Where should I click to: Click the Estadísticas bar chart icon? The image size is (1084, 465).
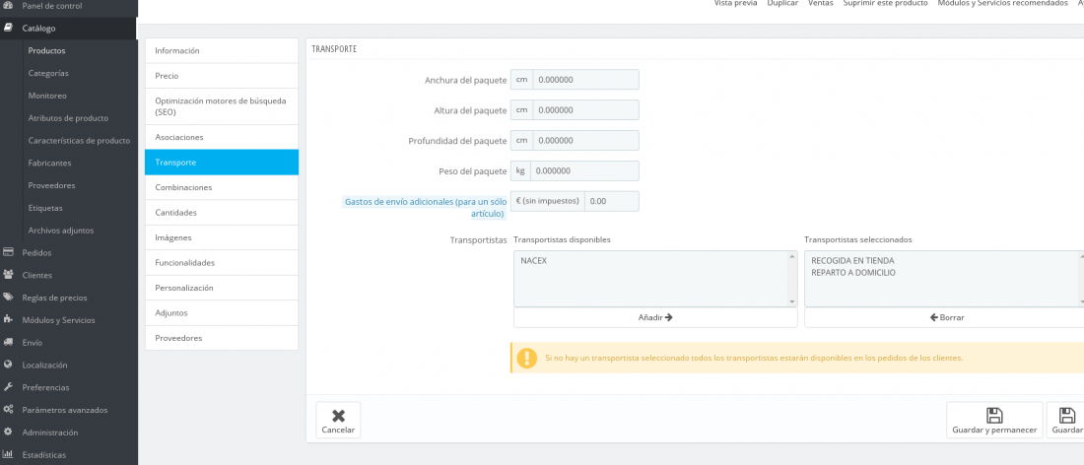coord(8,454)
